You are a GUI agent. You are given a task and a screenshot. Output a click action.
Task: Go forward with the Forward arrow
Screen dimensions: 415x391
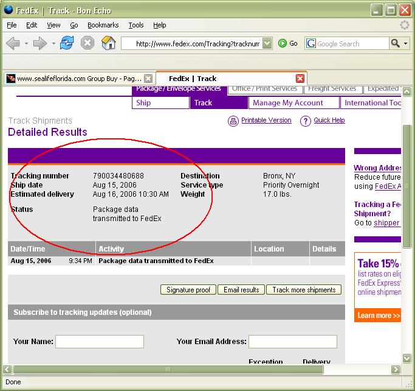point(40,43)
